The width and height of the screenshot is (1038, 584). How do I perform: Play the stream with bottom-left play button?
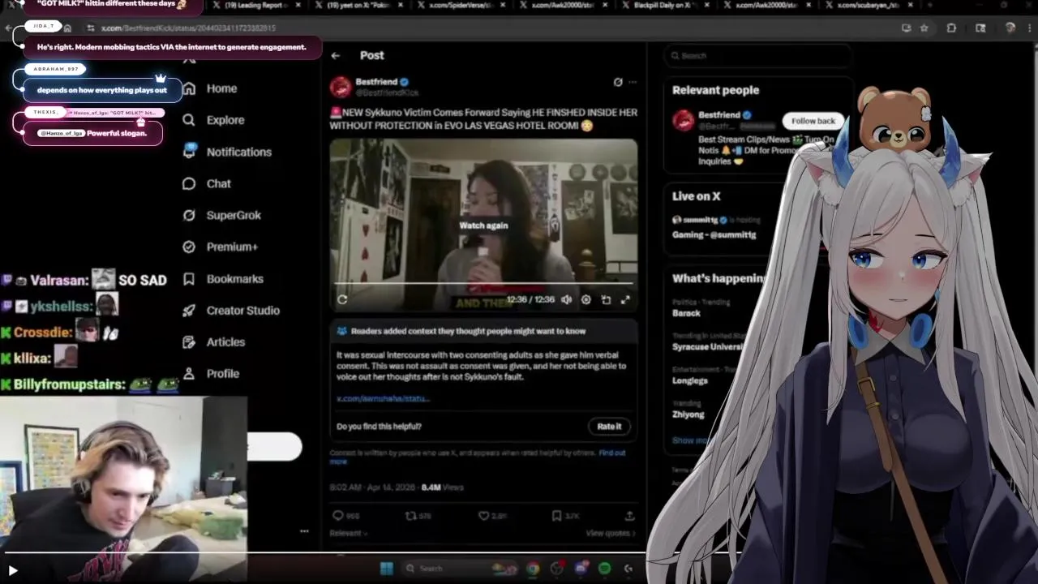13,570
